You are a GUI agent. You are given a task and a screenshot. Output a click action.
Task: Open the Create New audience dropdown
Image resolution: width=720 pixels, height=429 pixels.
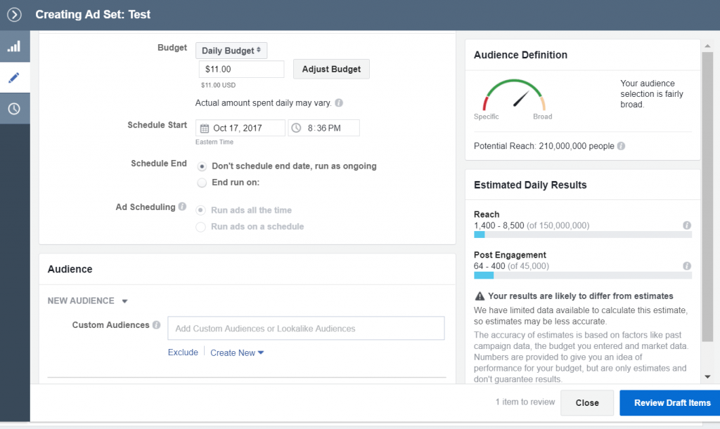coord(238,352)
